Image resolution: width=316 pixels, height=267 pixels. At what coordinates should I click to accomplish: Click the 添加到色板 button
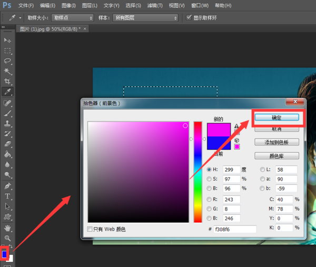point(276,142)
